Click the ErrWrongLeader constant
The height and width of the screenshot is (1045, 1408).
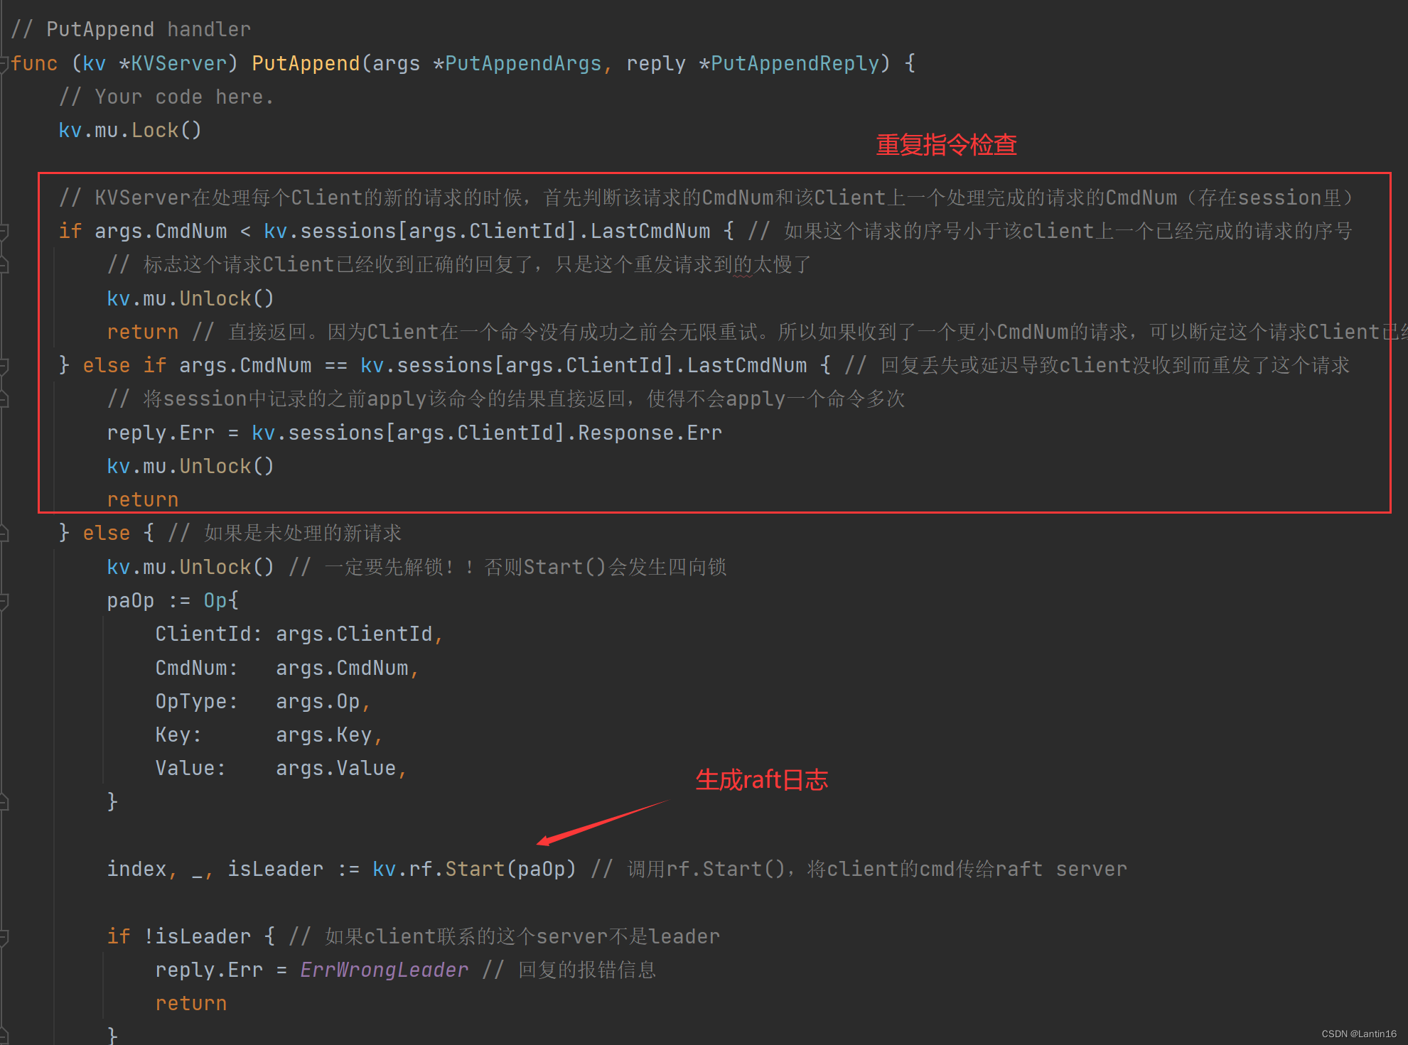384,970
